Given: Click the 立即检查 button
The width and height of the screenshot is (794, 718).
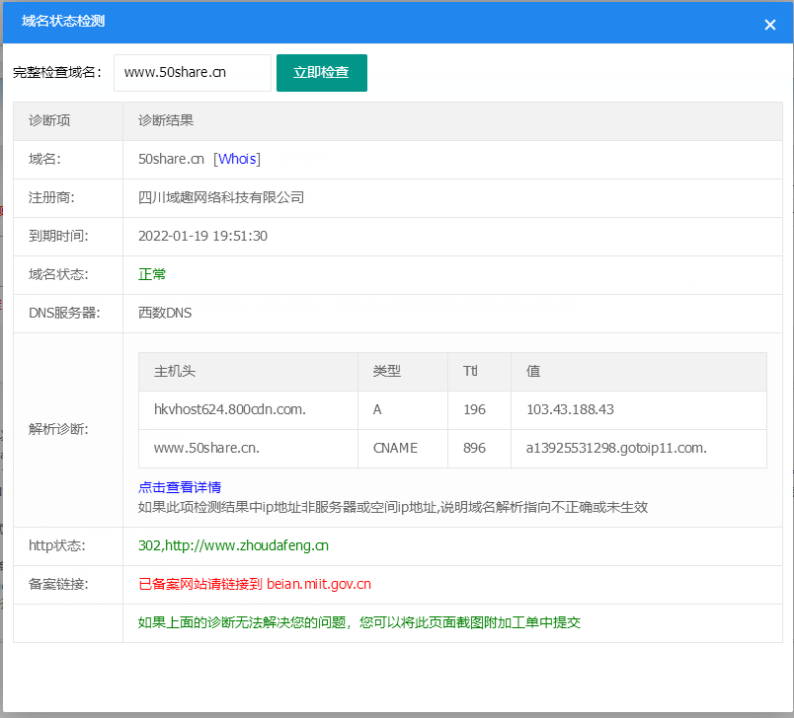Looking at the screenshot, I should click(x=322, y=73).
